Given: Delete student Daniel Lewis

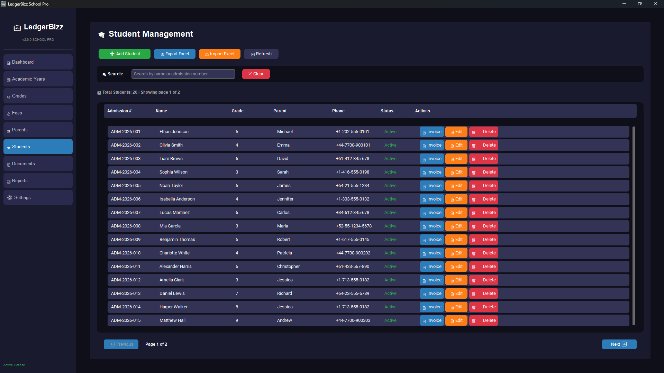Looking at the screenshot, I should coord(484,293).
